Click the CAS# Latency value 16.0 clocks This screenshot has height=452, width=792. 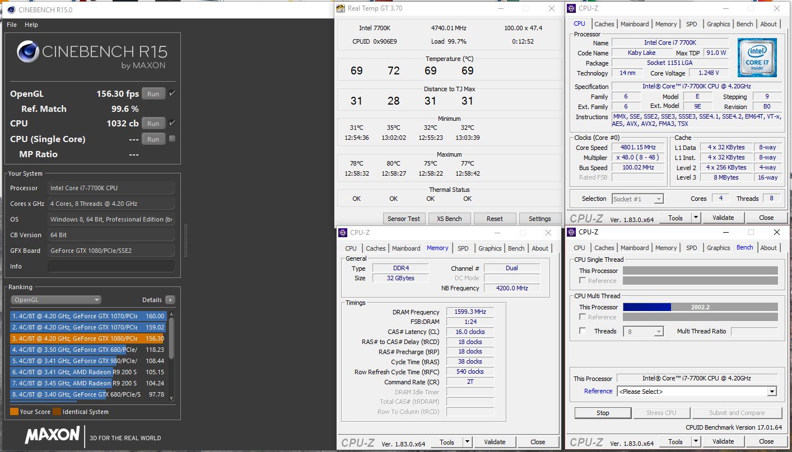click(x=470, y=332)
